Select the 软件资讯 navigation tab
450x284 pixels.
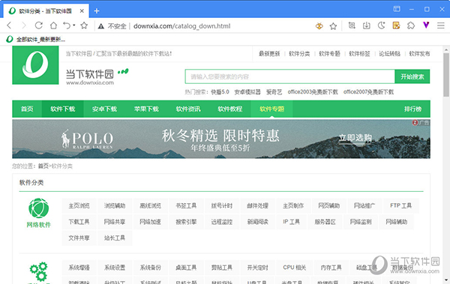click(x=188, y=109)
